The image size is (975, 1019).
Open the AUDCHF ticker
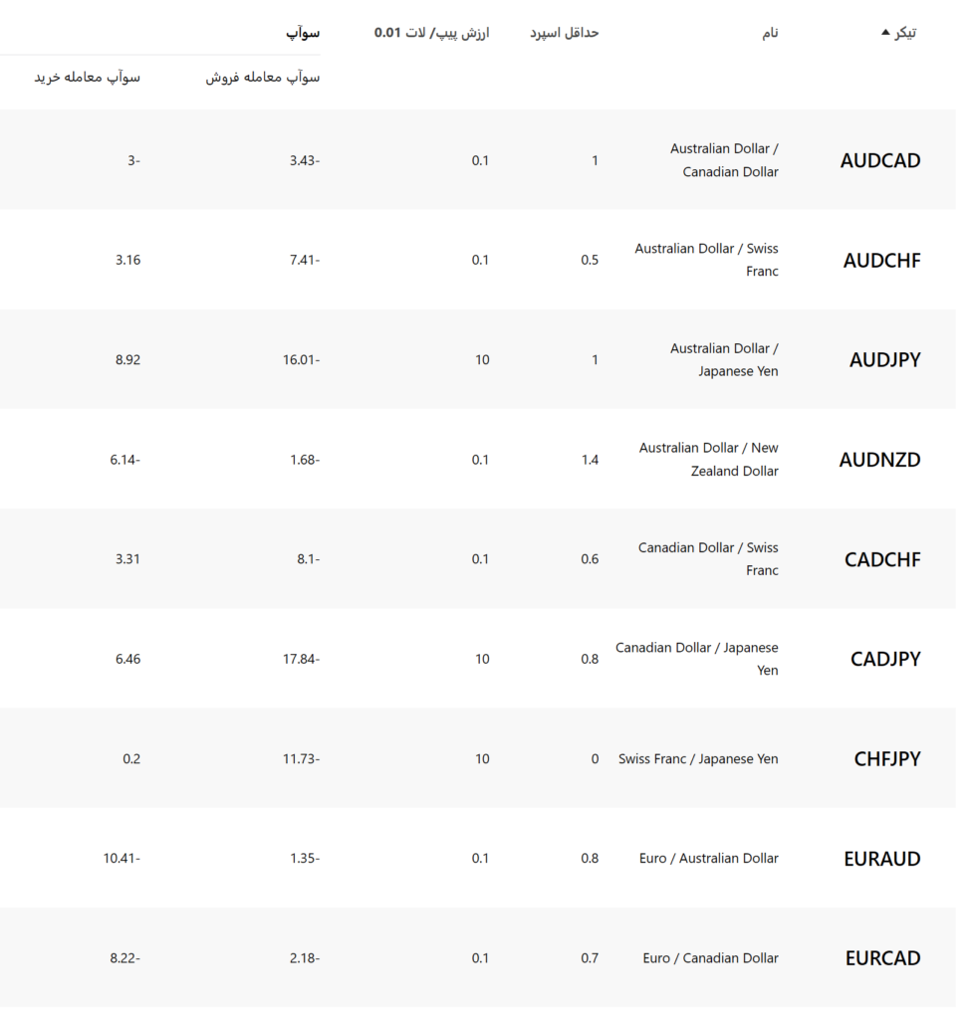click(882, 261)
